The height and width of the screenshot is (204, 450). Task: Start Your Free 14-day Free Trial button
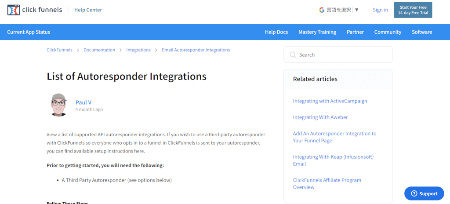[413, 10]
